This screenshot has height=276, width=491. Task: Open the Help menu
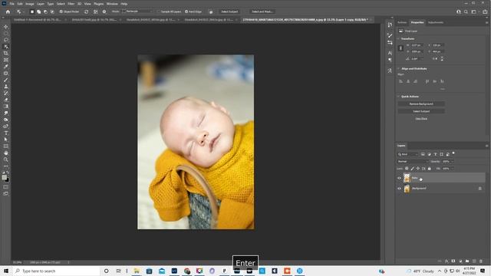(x=124, y=4)
